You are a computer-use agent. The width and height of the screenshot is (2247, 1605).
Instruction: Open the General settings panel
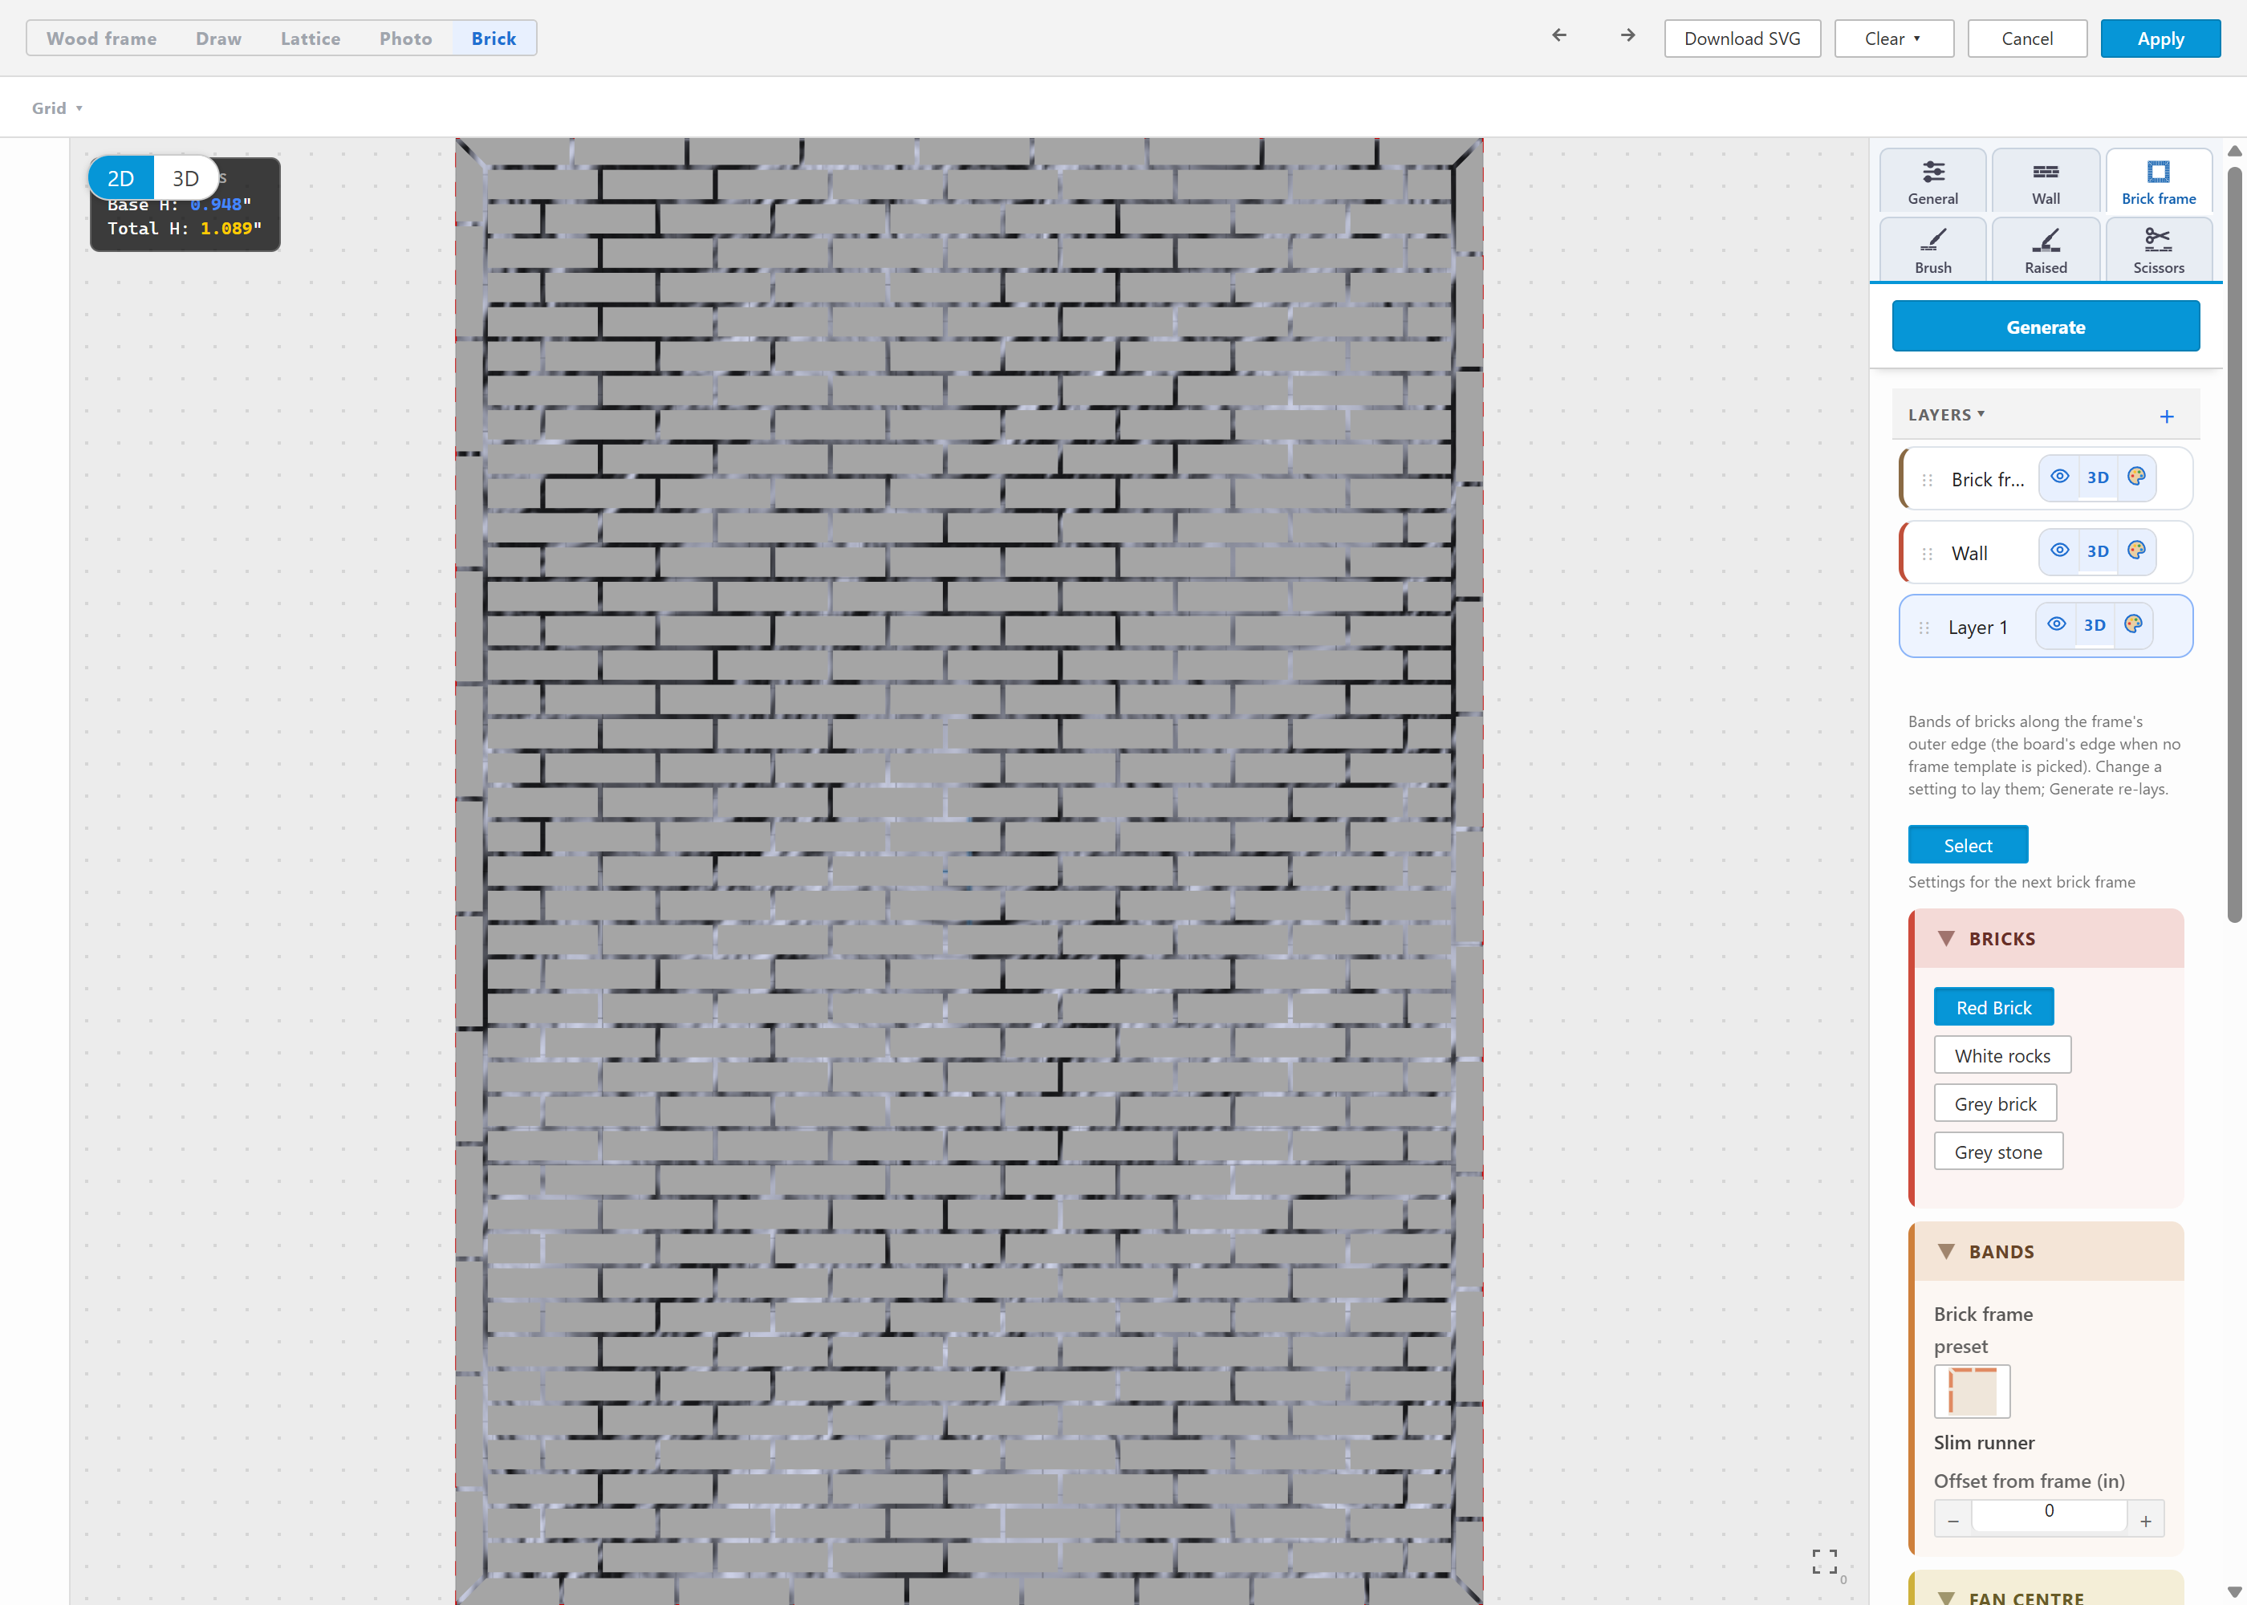tap(1932, 181)
